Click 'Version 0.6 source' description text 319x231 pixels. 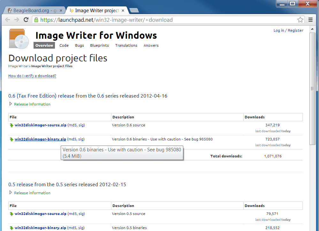click(129, 125)
